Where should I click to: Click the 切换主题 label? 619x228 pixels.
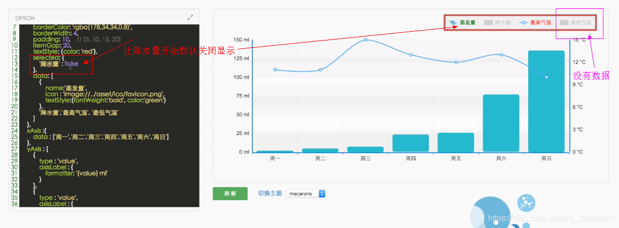pyautogui.click(x=270, y=194)
